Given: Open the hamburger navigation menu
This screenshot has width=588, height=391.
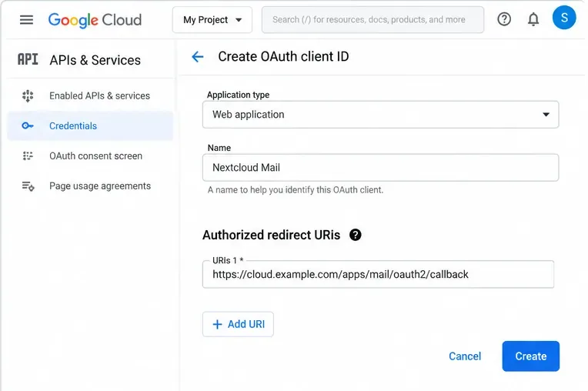Looking at the screenshot, I should pos(26,19).
